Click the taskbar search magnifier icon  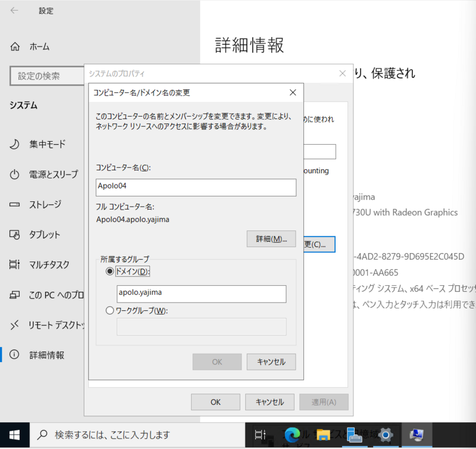42,435
